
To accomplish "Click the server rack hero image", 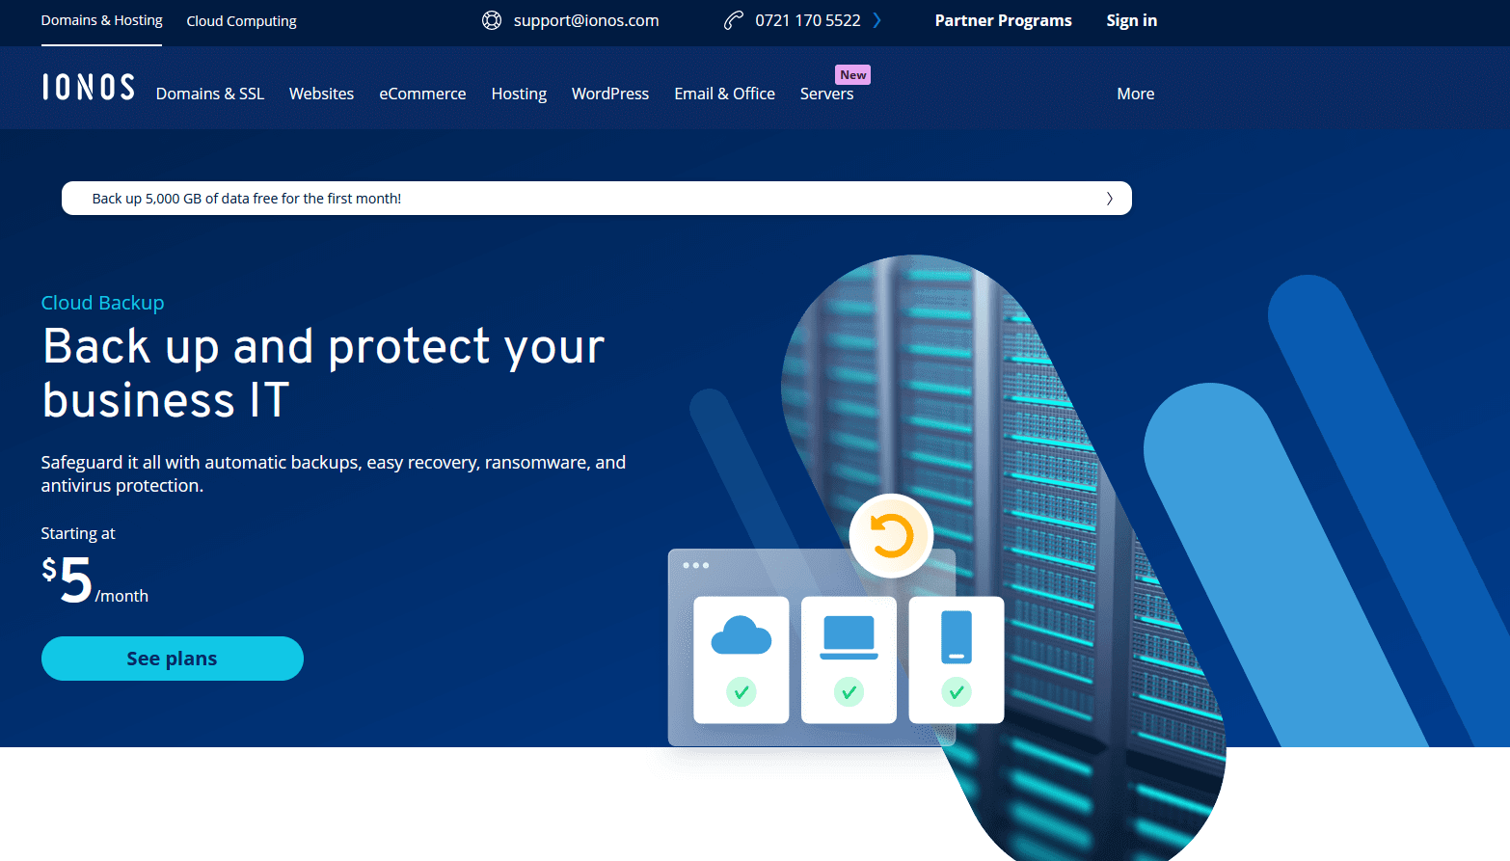I will 1003,558.
